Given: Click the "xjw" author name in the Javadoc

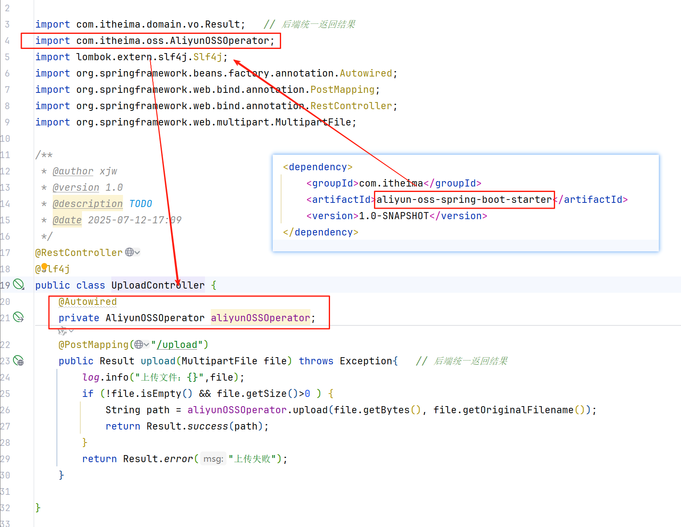Looking at the screenshot, I should tap(108, 171).
